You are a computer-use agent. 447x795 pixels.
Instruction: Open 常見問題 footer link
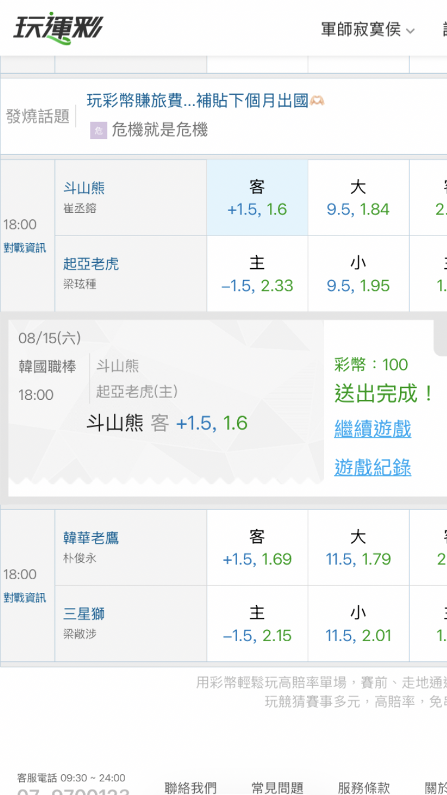click(277, 788)
